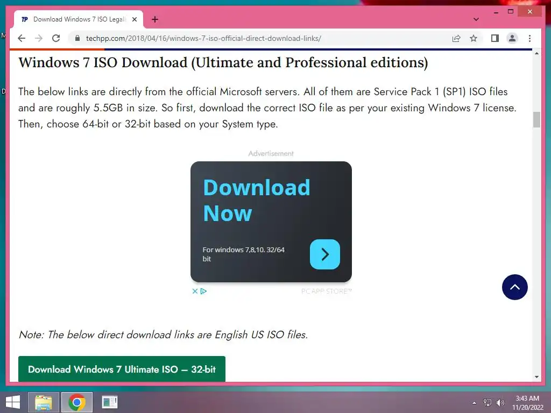Click the Download Now ad text
Viewport: 551px width, 413px height.
[257, 200]
